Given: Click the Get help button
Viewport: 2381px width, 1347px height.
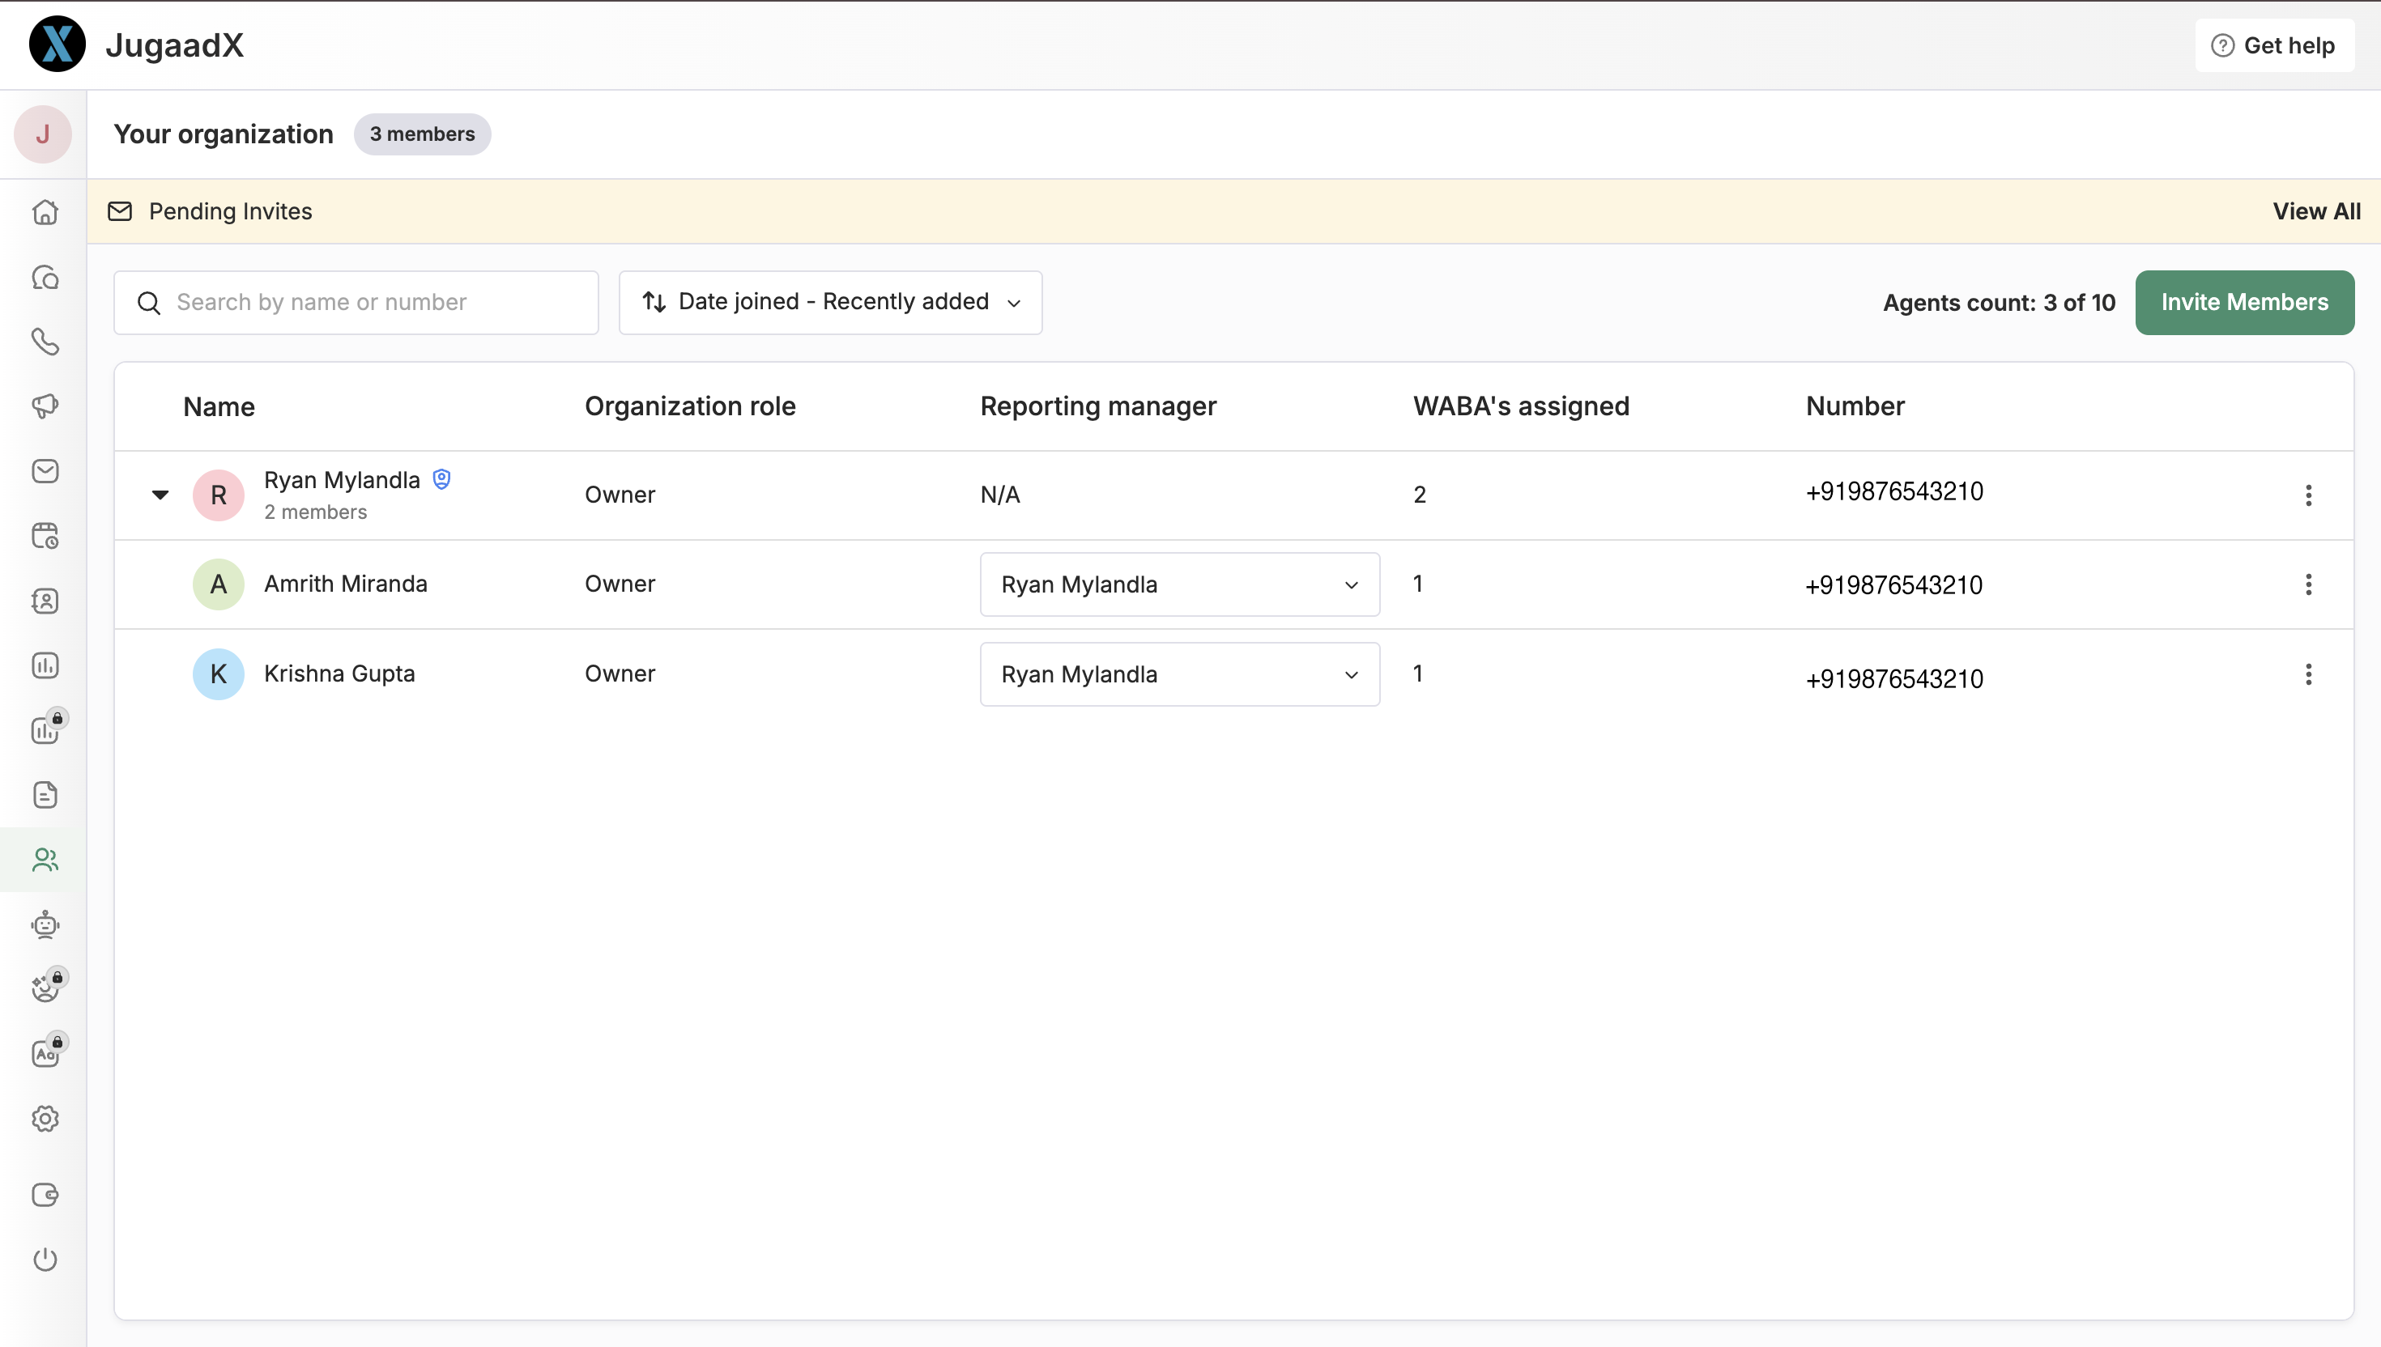Looking at the screenshot, I should coord(2273,45).
